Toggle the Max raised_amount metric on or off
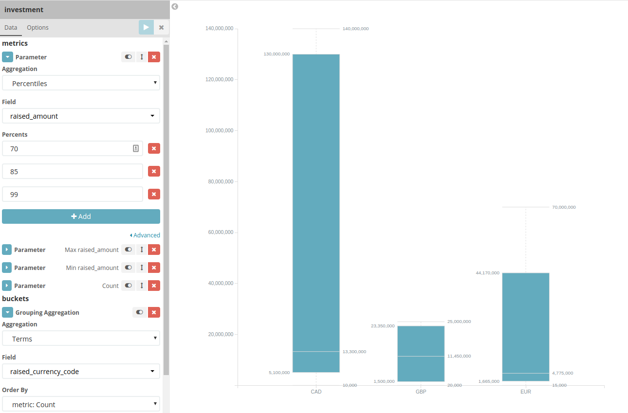The height and width of the screenshot is (413, 628). point(128,250)
